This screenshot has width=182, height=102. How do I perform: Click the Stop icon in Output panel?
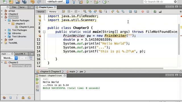tap(37, 86)
